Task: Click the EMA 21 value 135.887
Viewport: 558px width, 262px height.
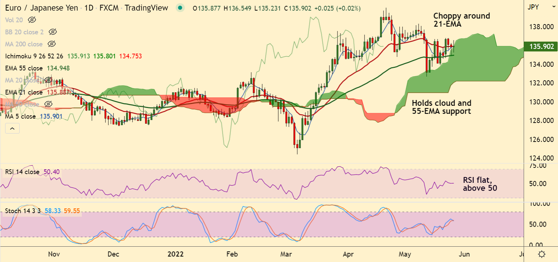Action: coord(58,92)
